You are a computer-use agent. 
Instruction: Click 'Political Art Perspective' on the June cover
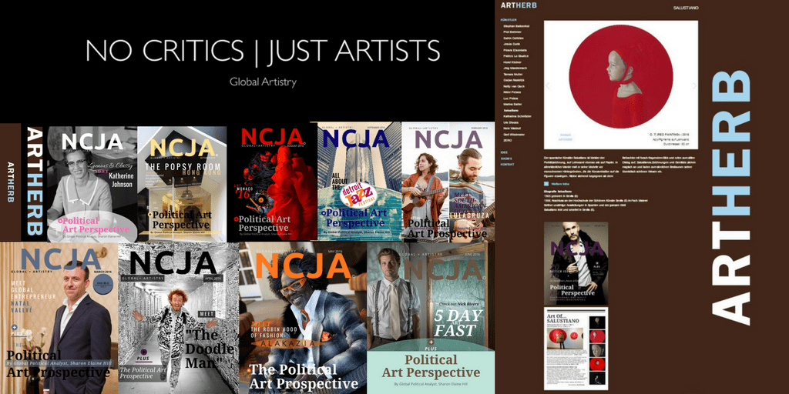[431, 366]
